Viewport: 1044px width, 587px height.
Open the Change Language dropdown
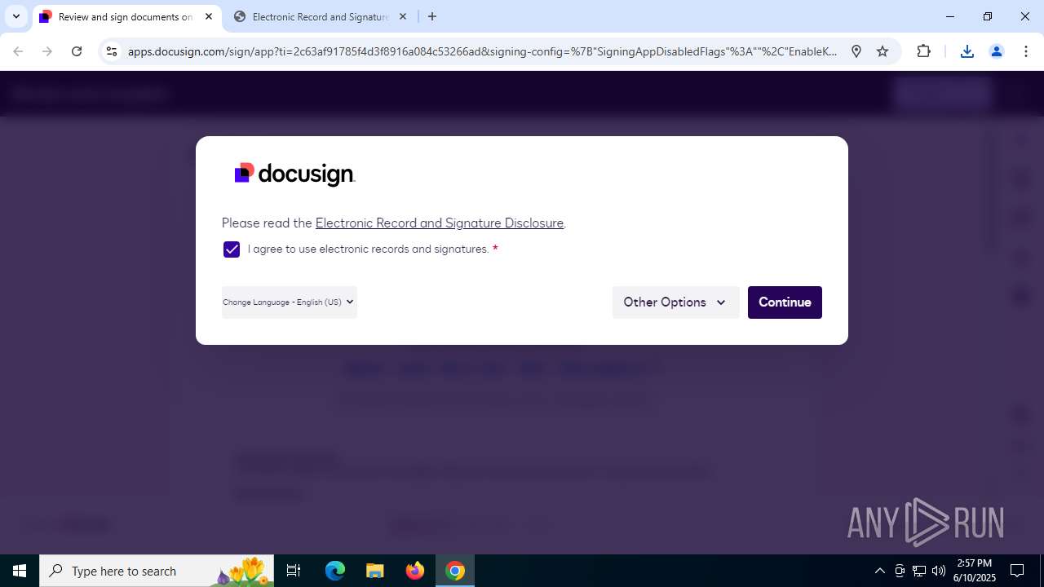tap(290, 302)
